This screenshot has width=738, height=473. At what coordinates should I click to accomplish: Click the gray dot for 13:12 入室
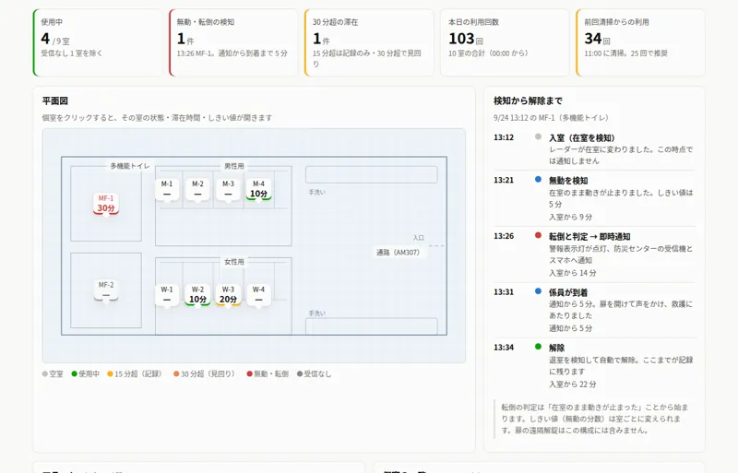(x=538, y=137)
